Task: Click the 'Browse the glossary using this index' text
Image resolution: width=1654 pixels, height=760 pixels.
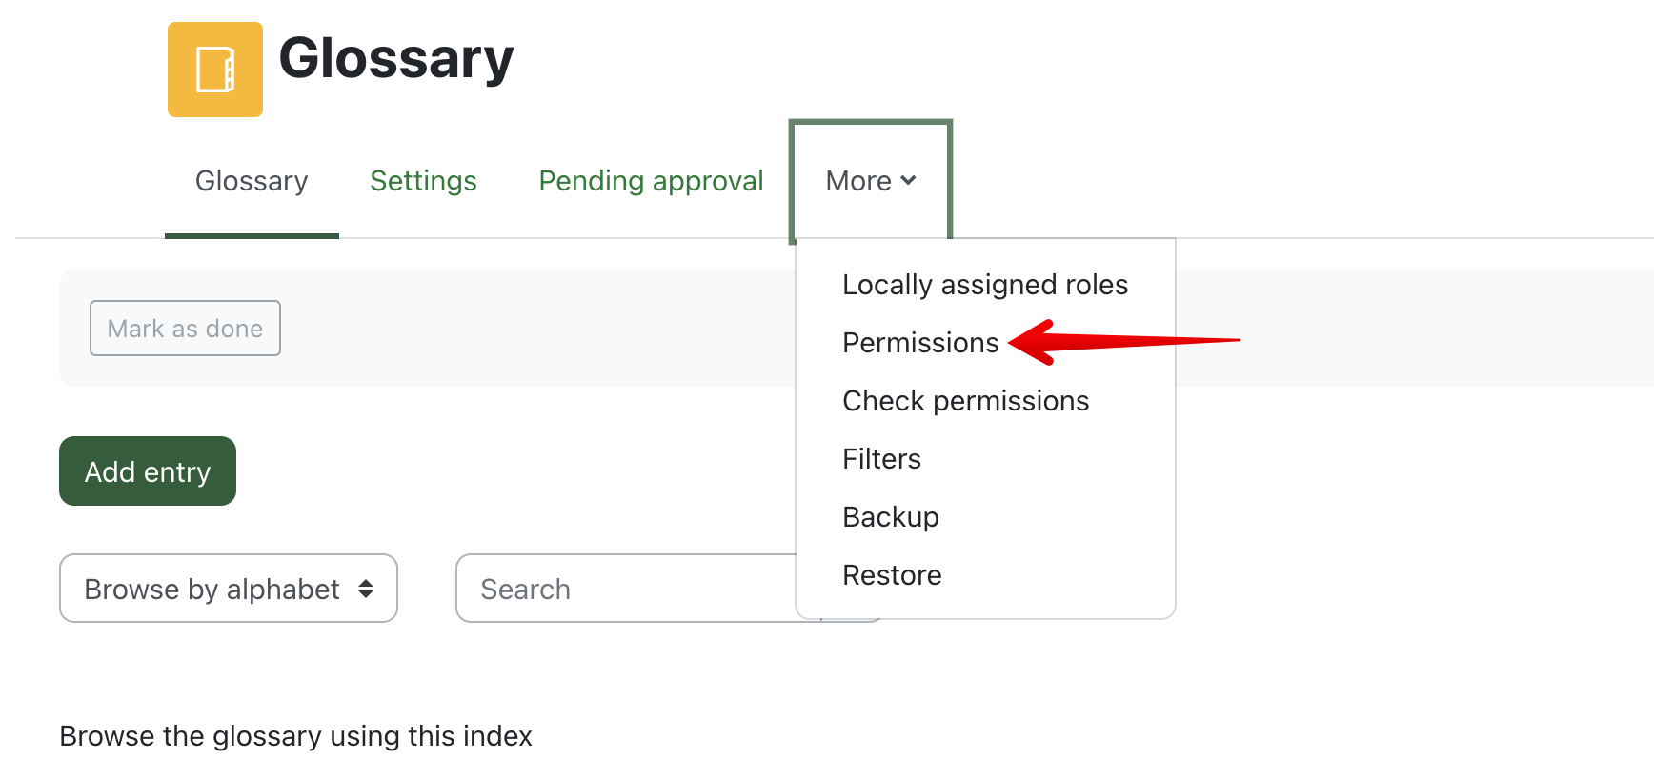Action: [295, 736]
